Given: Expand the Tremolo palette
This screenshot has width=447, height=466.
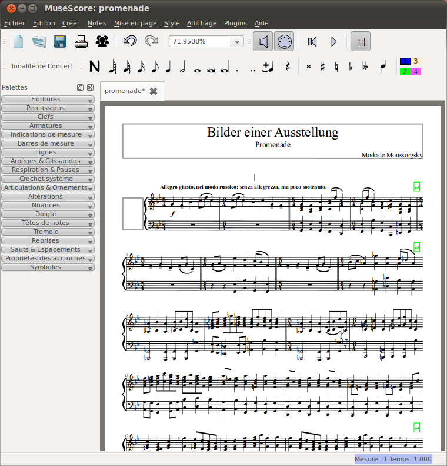Looking at the screenshot, I should click(48, 232).
